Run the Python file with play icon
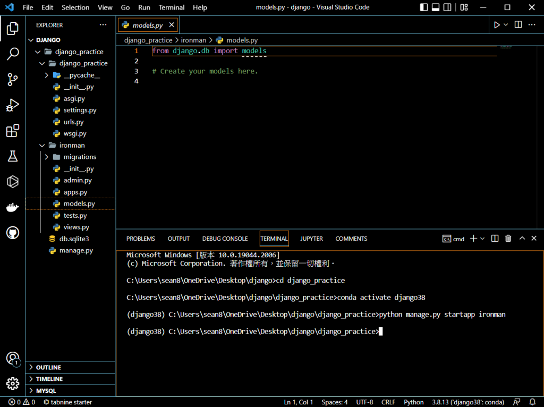Screen dimensions: 544x407 point(497,25)
